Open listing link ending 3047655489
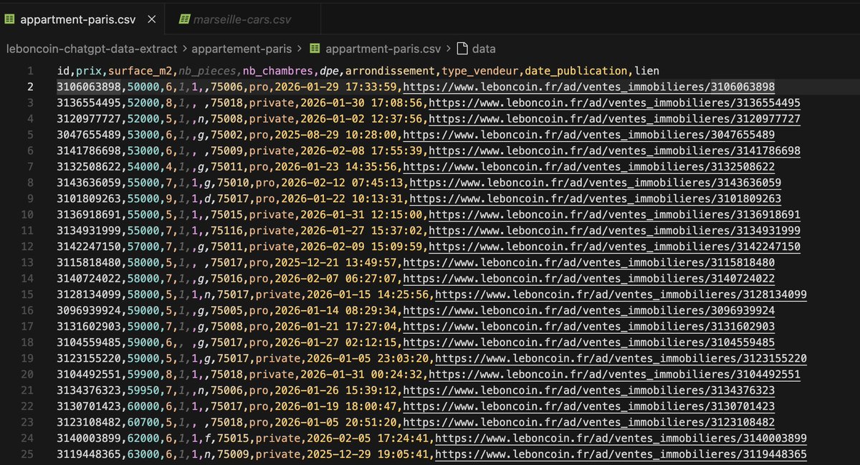This screenshot has width=860, height=465. point(589,135)
